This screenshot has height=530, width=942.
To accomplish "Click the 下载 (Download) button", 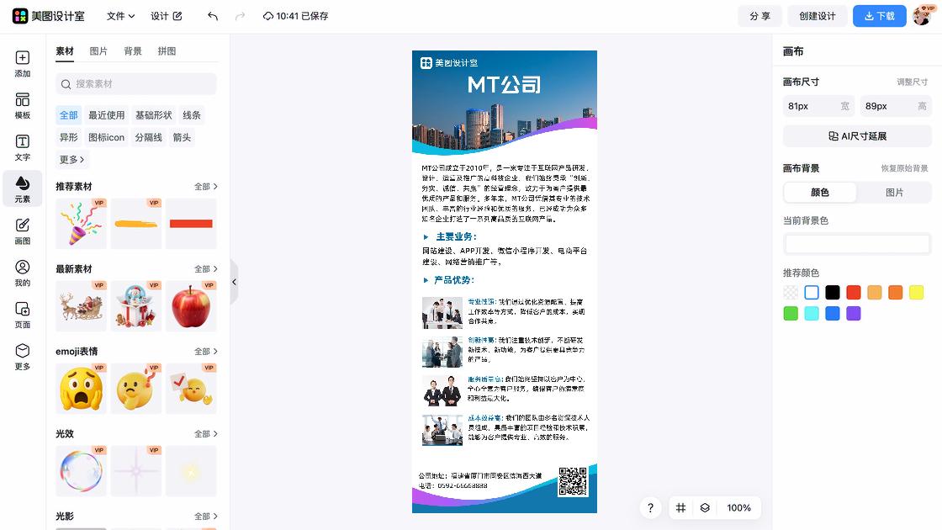I will pos(879,15).
